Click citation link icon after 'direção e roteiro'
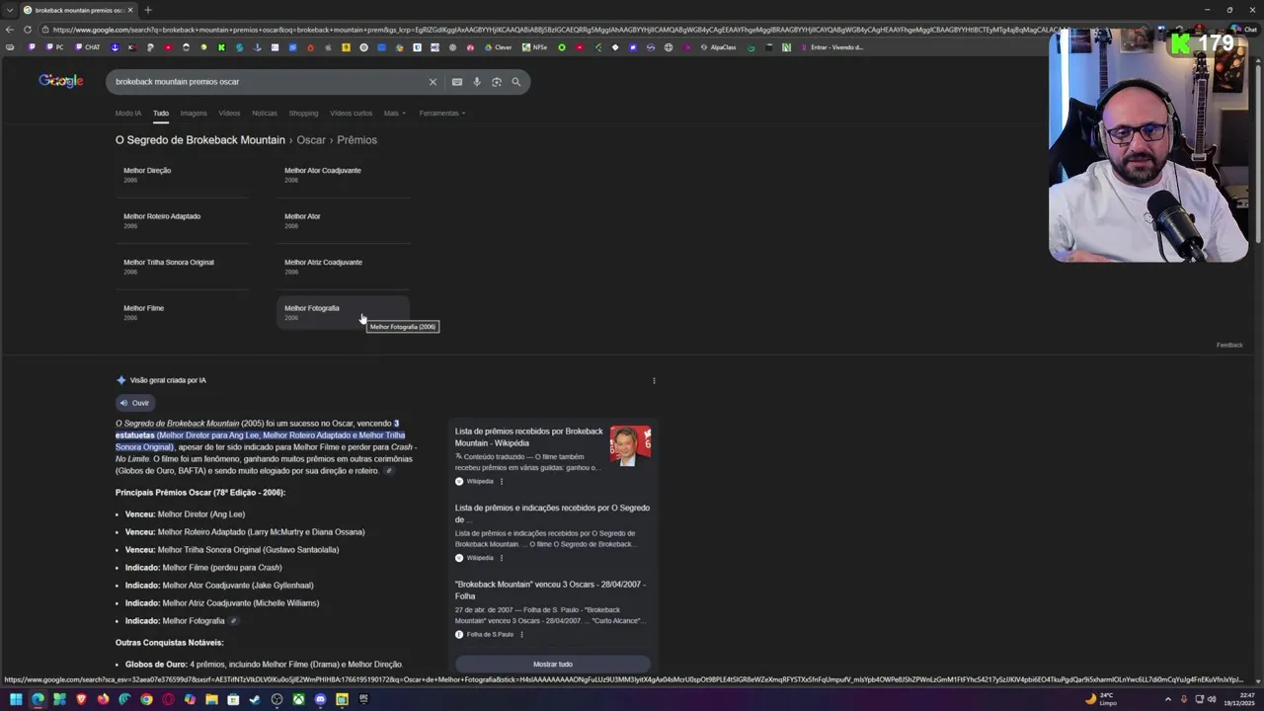This screenshot has height=711, width=1264. [x=389, y=471]
